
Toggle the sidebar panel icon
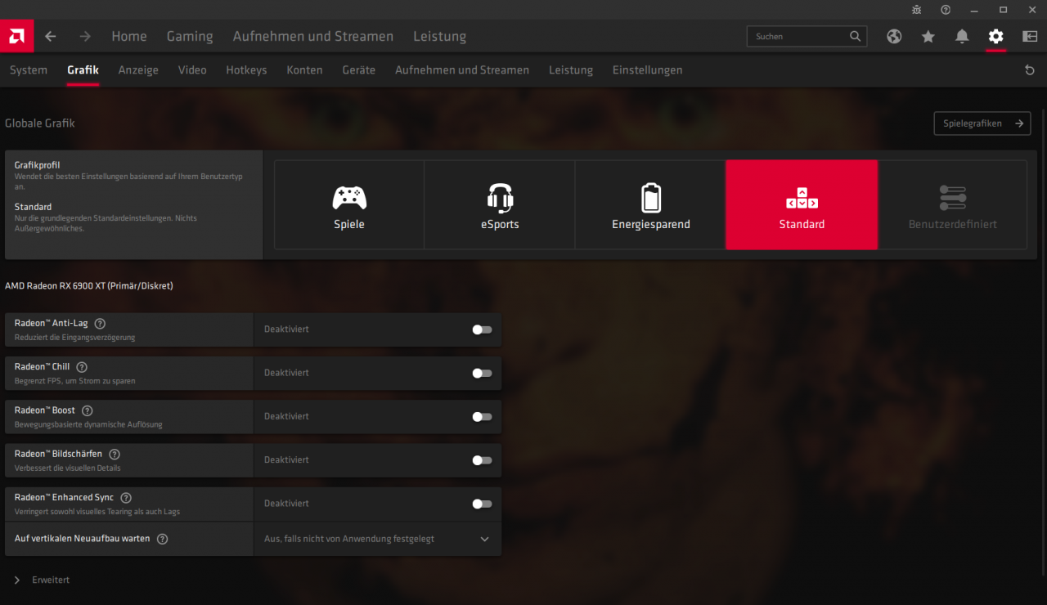[x=1030, y=36]
